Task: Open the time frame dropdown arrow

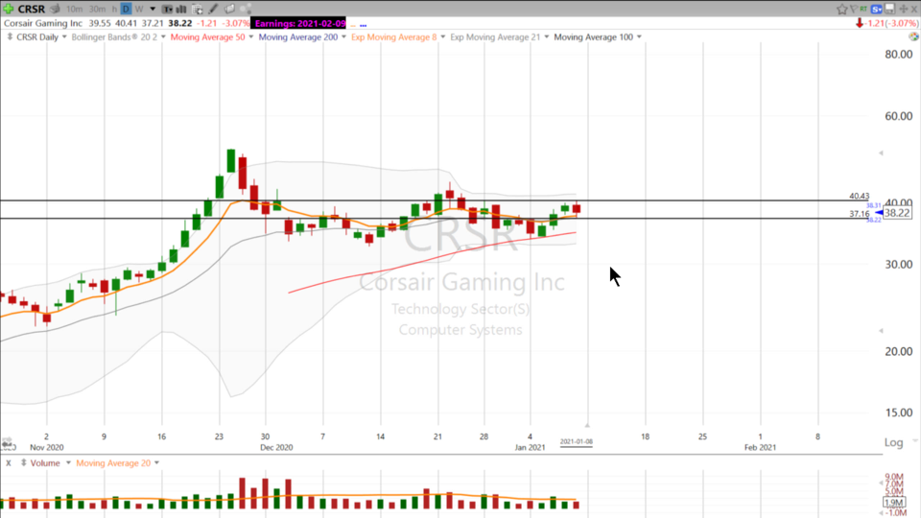Action: (153, 9)
